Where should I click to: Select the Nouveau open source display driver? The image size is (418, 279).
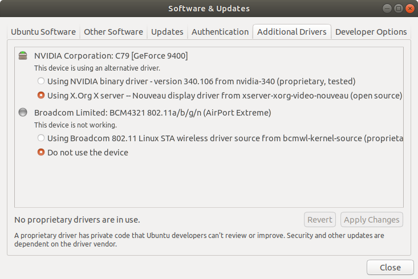click(x=41, y=95)
